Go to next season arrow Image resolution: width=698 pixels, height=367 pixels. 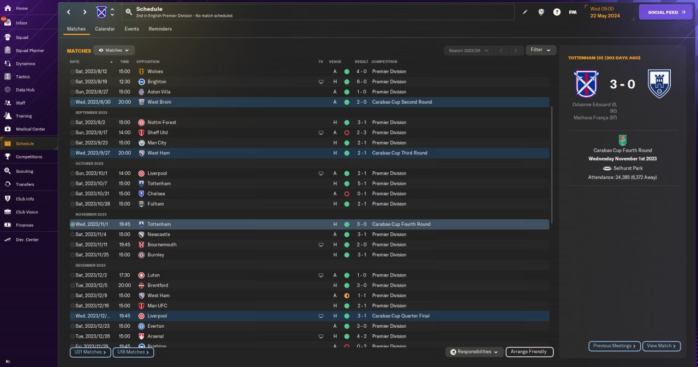[516, 50]
